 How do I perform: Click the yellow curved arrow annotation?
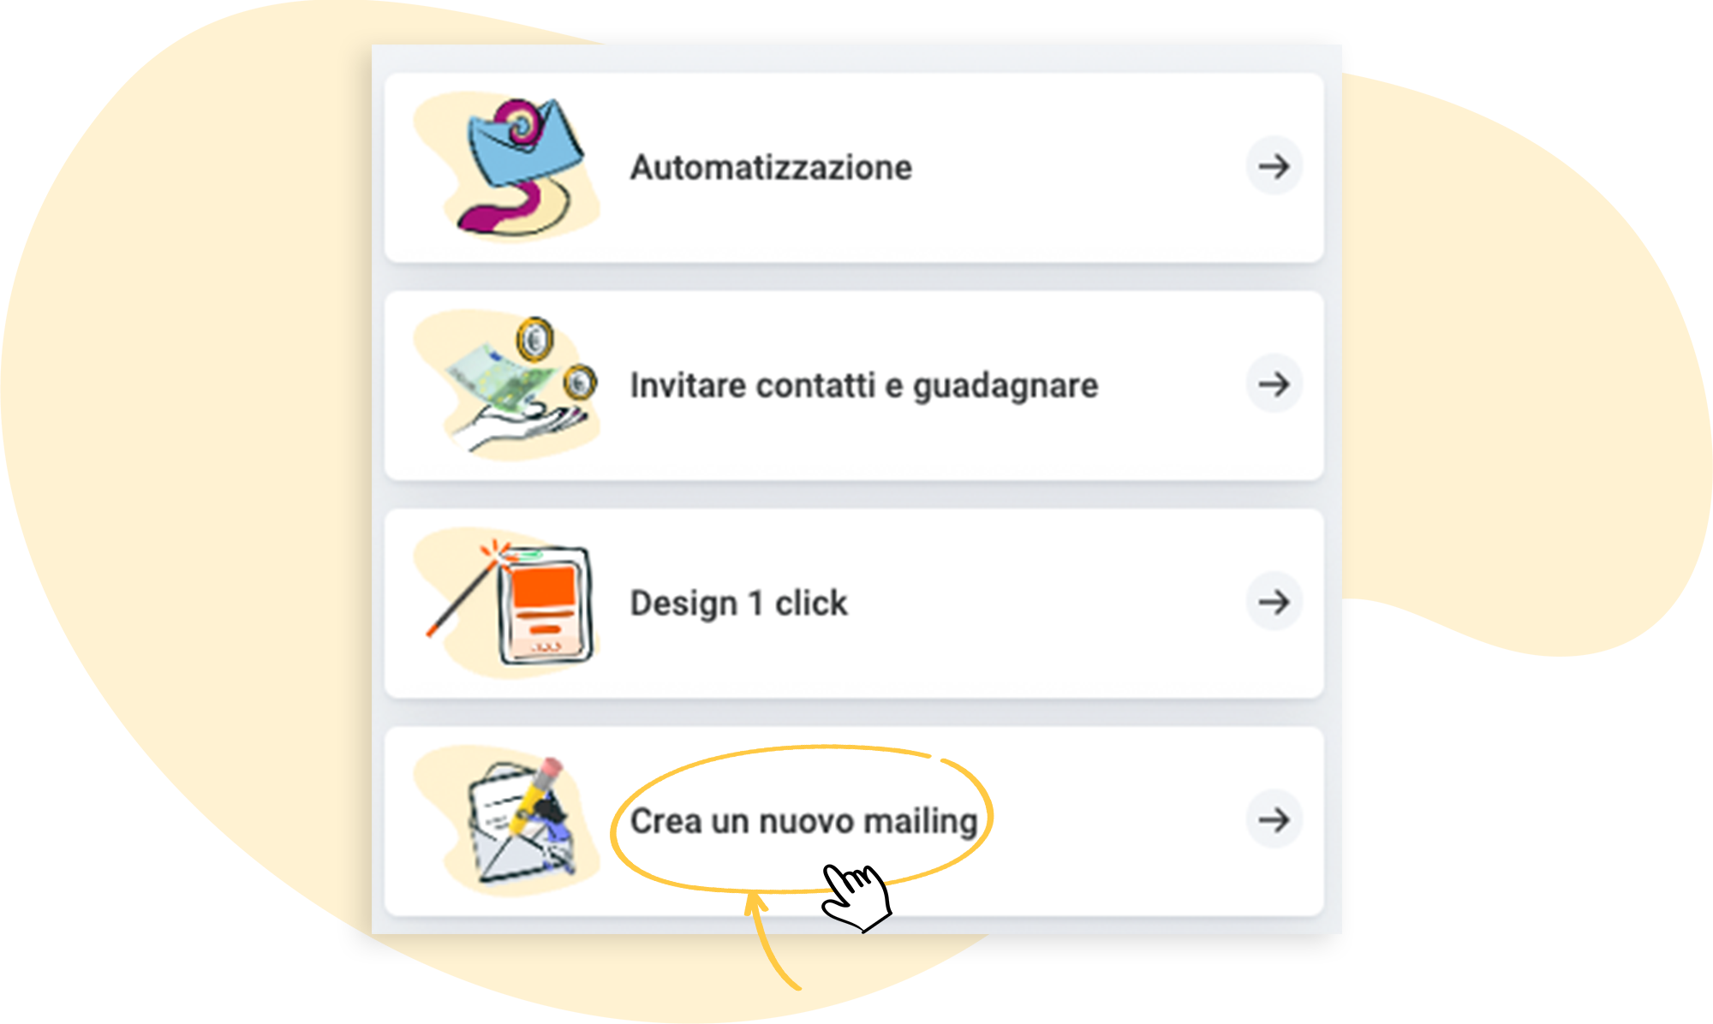tap(771, 940)
